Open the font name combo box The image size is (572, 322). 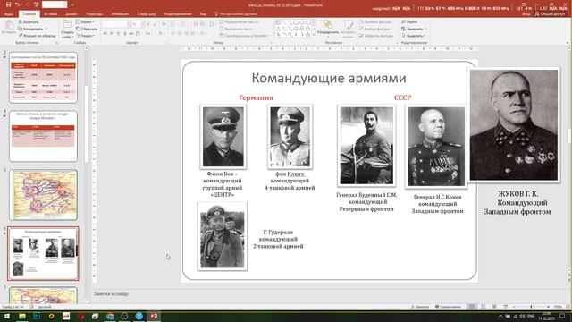click(116, 24)
